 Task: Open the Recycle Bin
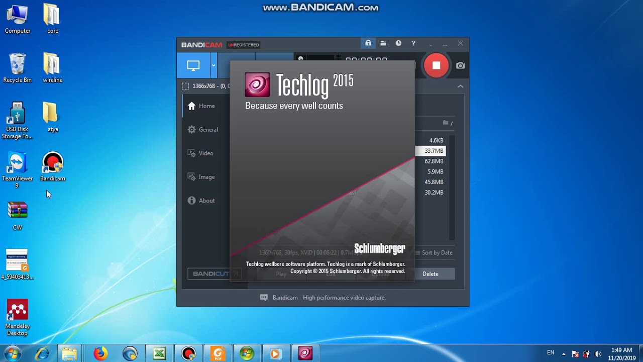point(18,68)
